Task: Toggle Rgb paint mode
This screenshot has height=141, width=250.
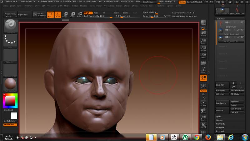Action: (x=96, y=13)
